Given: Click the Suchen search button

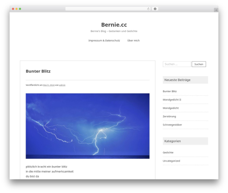Looking at the screenshot, I should (x=199, y=64).
